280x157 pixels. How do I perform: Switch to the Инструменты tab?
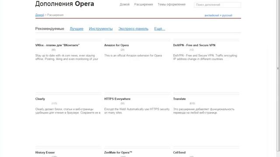pyautogui.click(x=101, y=29)
